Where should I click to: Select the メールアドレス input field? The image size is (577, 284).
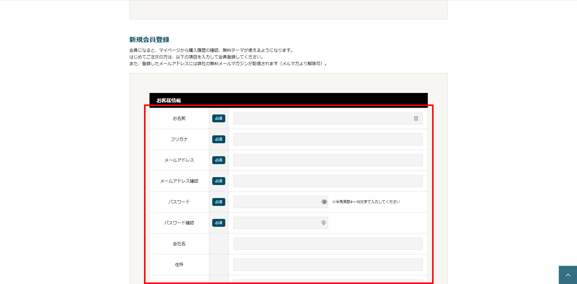(328, 160)
